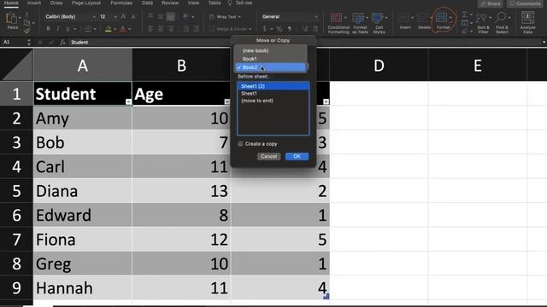This screenshot has width=547, height=307.
Task: Select Book1 in the book list
Action: (x=271, y=59)
